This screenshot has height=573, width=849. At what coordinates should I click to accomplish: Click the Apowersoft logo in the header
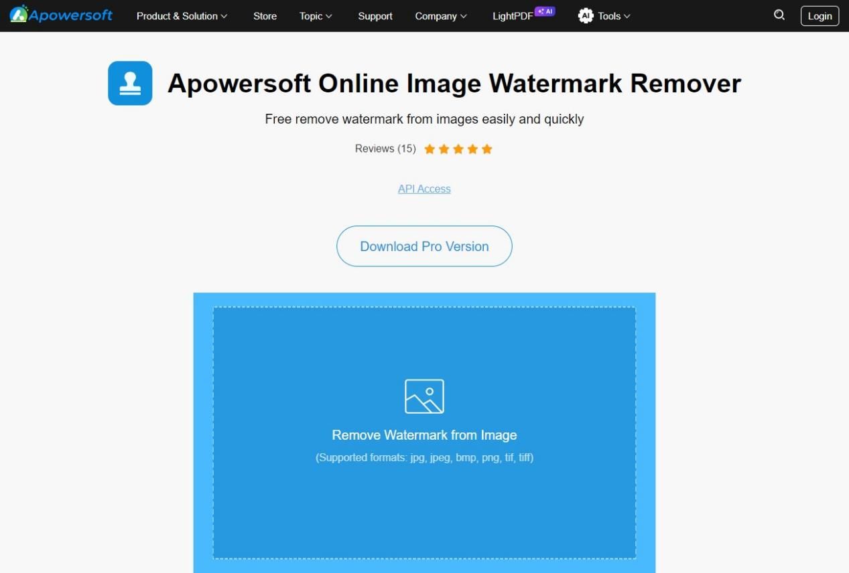61,15
